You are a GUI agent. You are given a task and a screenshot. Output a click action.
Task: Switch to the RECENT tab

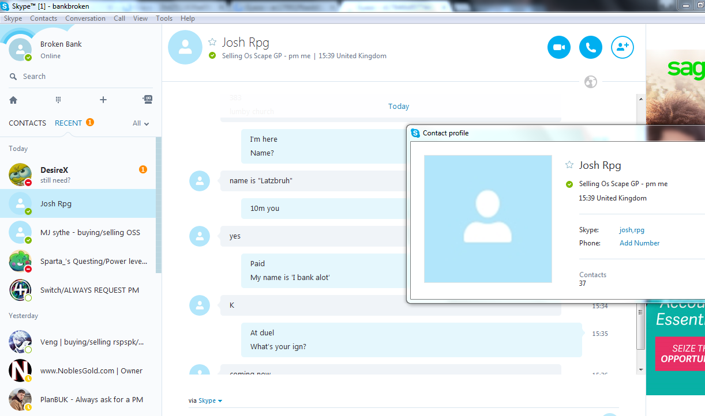[x=68, y=123]
